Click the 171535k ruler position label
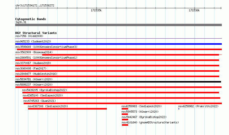The height and width of the screenshot is (135, 229). [96, 10]
